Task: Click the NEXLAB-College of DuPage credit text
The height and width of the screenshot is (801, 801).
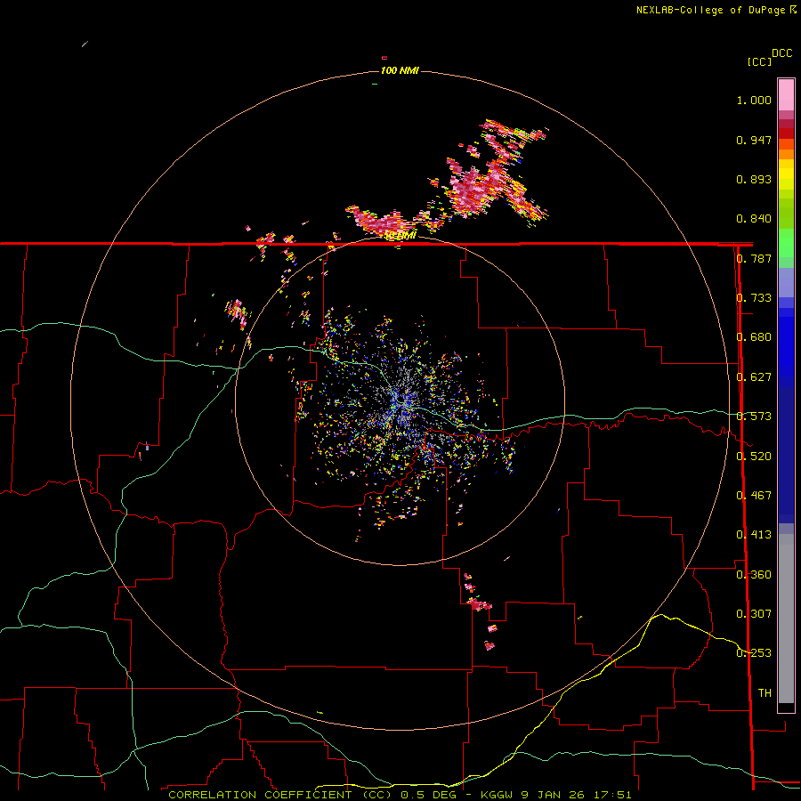Action: pos(711,10)
